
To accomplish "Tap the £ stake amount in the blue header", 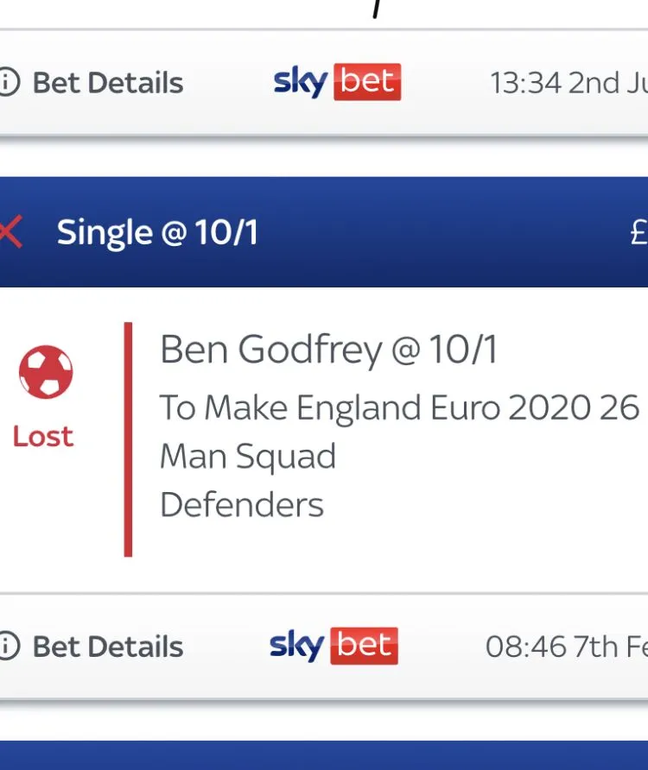I will click(x=639, y=232).
